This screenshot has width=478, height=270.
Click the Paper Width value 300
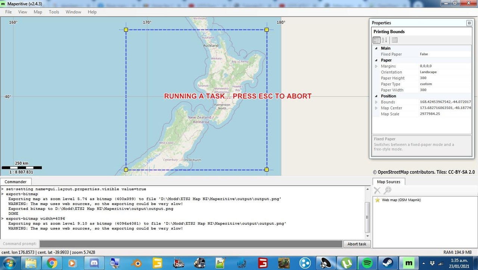[423, 90]
